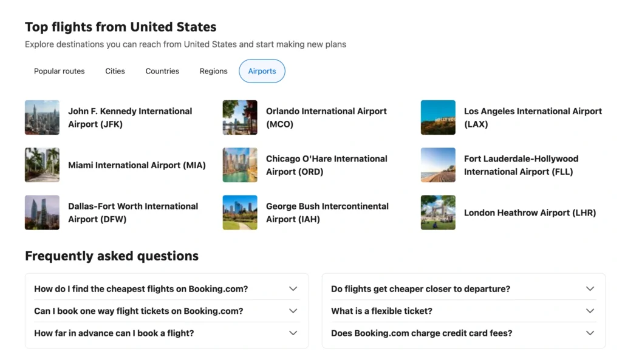Open the Regions tab
This screenshot has height=357, width=622.
(x=213, y=71)
